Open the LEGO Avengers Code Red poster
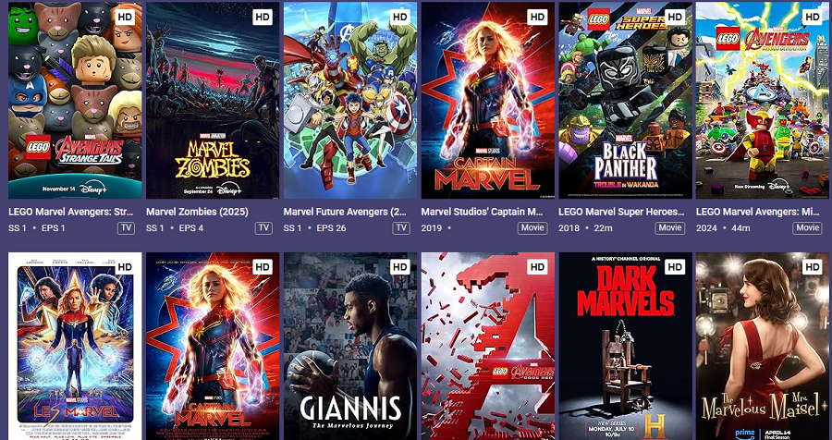 [487, 346]
